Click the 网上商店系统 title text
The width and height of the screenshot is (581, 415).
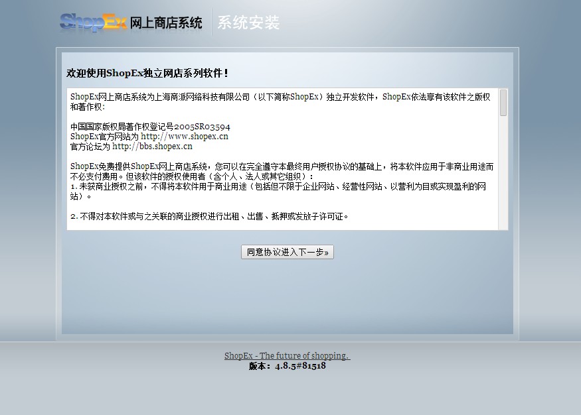(166, 23)
